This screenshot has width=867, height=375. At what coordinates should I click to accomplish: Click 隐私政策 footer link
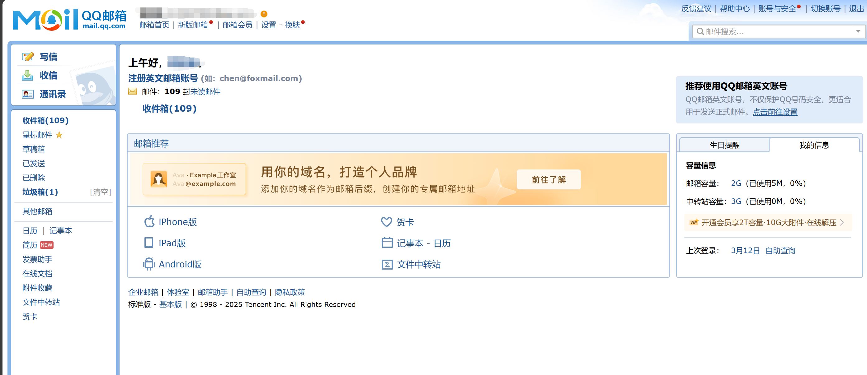[290, 292]
